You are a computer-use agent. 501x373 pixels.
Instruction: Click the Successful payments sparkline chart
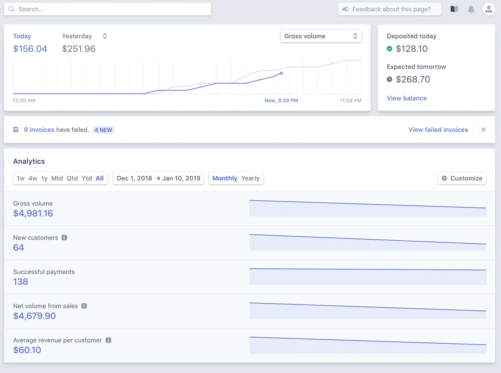coord(368,276)
